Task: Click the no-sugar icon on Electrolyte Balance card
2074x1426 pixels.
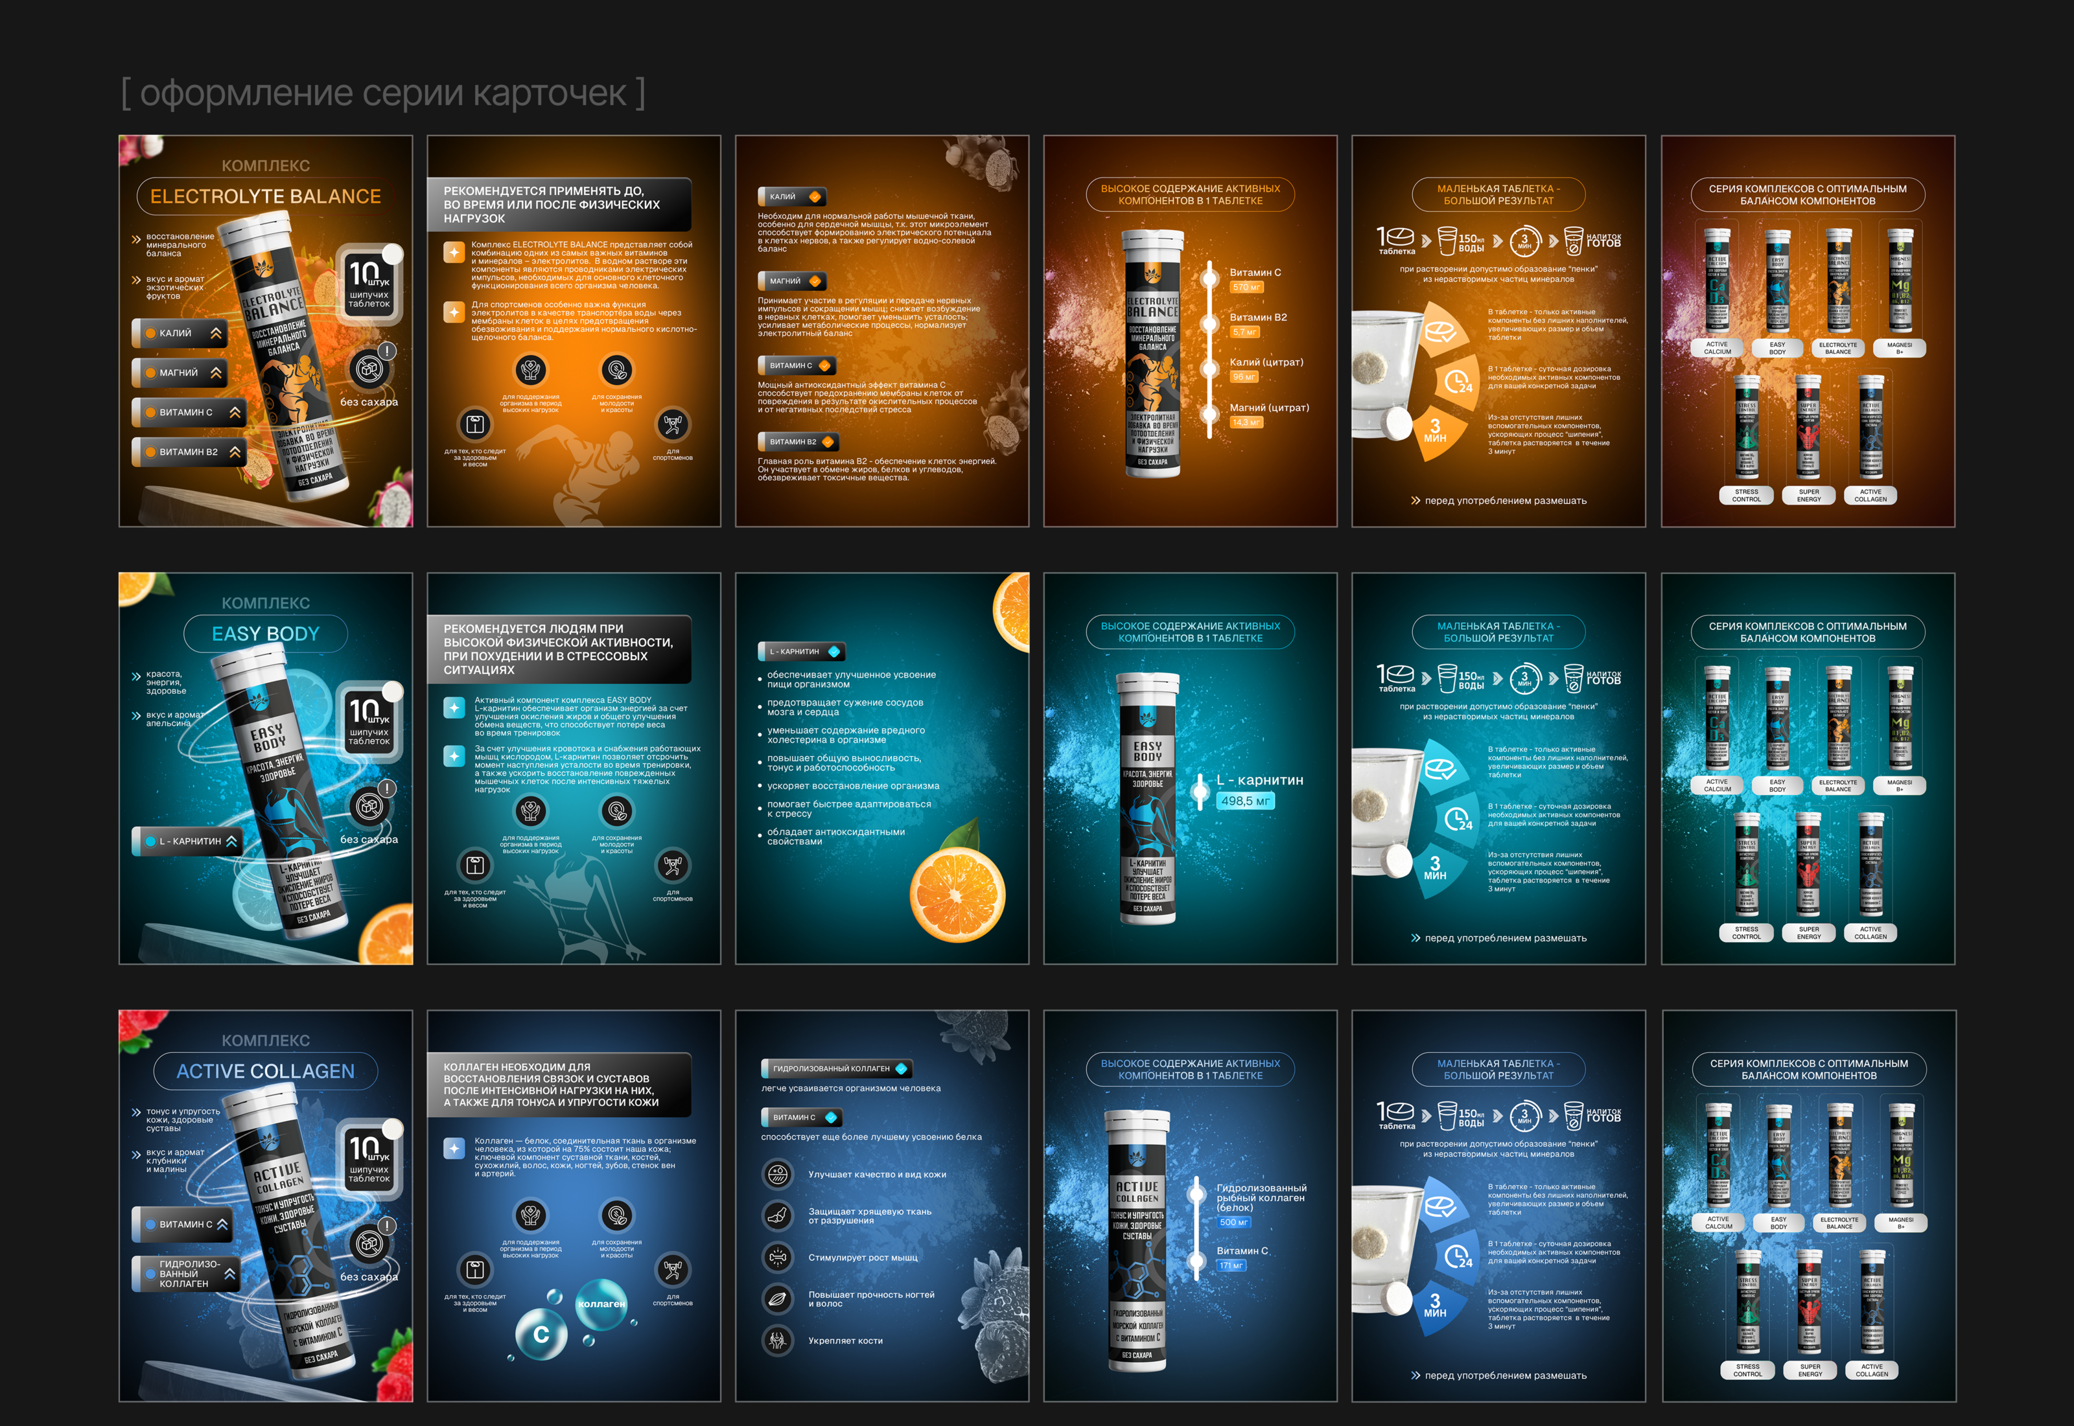Action: click(369, 369)
